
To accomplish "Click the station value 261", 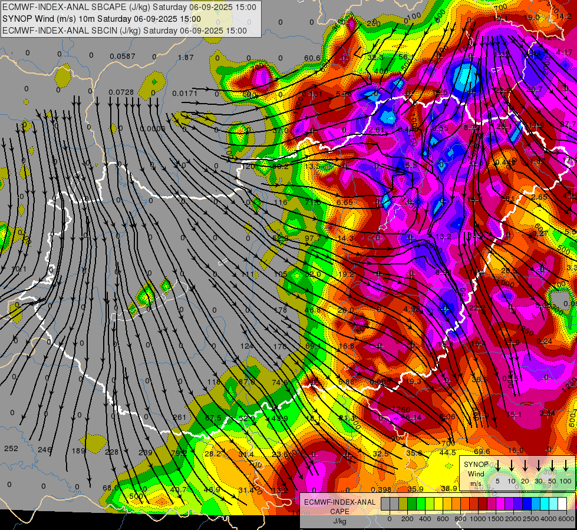I will tap(180, 417).
